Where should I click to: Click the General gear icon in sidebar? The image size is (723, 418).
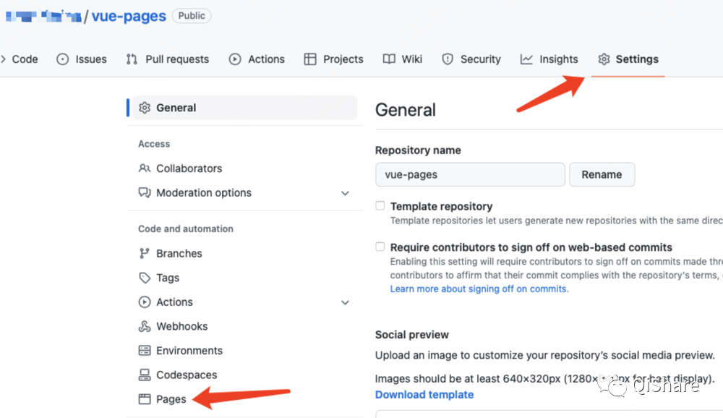tap(145, 108)
